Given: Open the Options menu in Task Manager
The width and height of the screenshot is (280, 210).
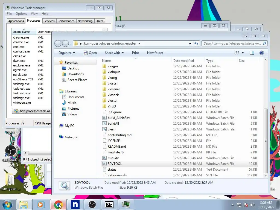Looking at the screenshot, I should click(21, 14).
